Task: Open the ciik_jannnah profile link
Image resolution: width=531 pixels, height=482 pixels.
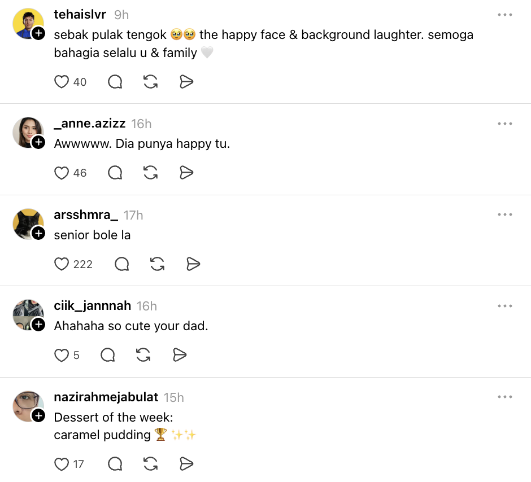Action: click(93, 306)
